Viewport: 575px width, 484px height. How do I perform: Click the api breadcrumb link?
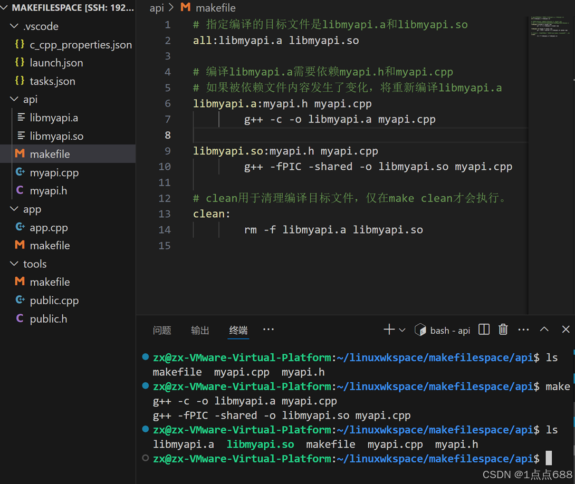(x=157, y=8)
